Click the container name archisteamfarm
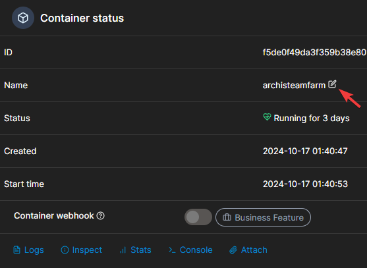 click(294, 86)
